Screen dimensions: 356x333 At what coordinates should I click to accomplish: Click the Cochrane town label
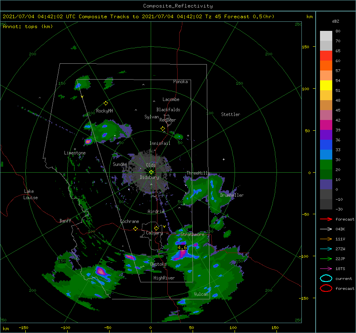pyautogui.click(x=129, y=221)
